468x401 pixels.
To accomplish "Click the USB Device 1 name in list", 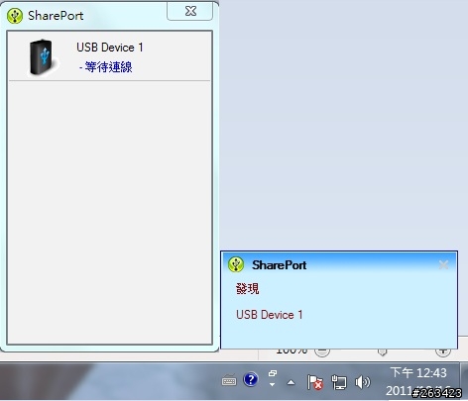I will tap(110, 48).
